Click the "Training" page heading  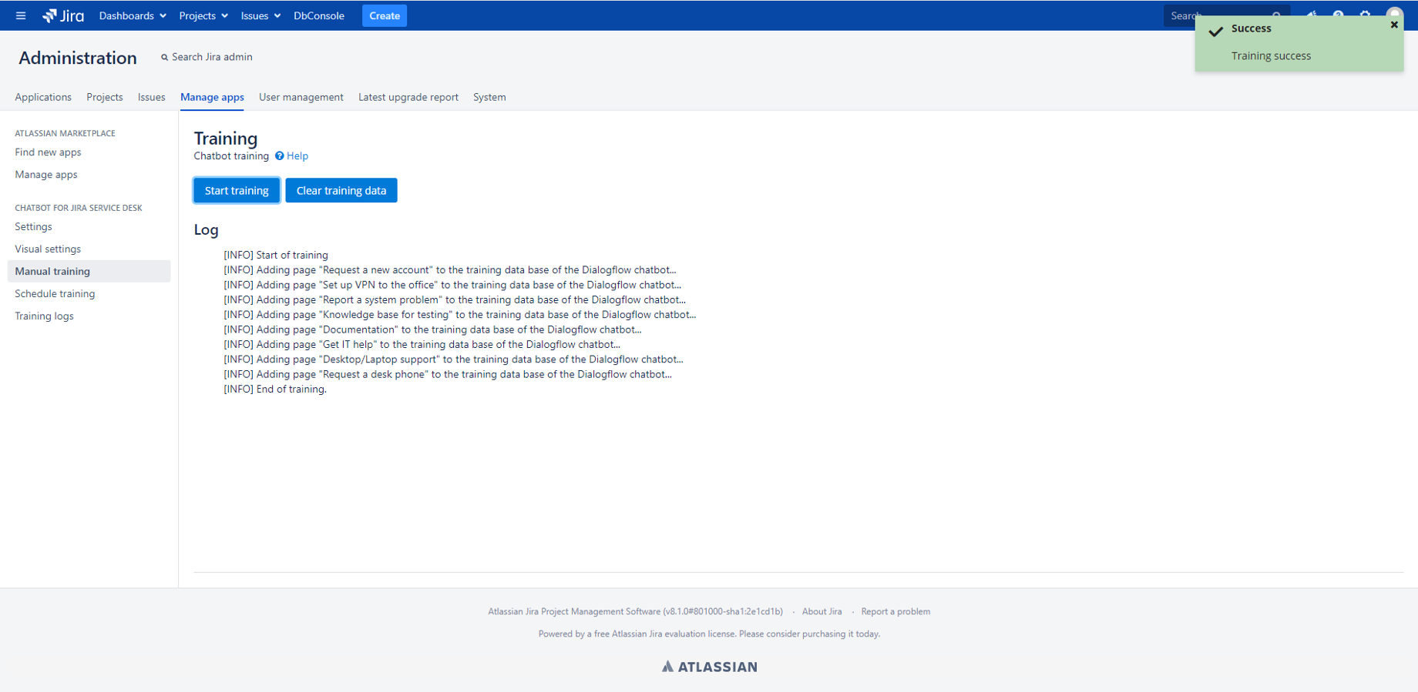[x=226, y=139]
